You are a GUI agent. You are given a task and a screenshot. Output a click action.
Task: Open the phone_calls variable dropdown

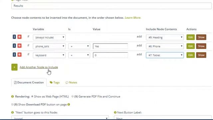click(x=49, y=46)
